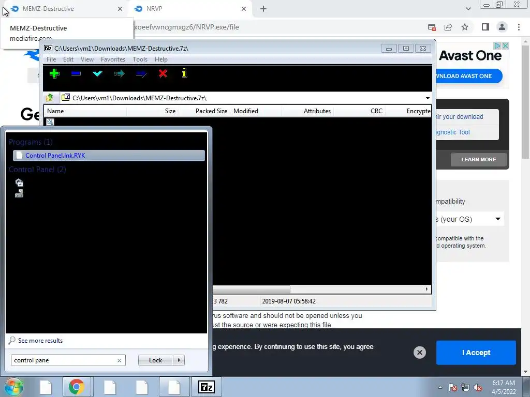Screen dimensions: 530x397
Task: Clear the Start menu search box
Action: click(119, 360)
